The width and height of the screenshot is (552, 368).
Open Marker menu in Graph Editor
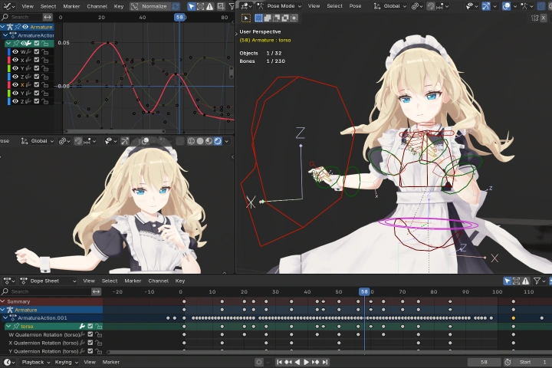point(71,6)
